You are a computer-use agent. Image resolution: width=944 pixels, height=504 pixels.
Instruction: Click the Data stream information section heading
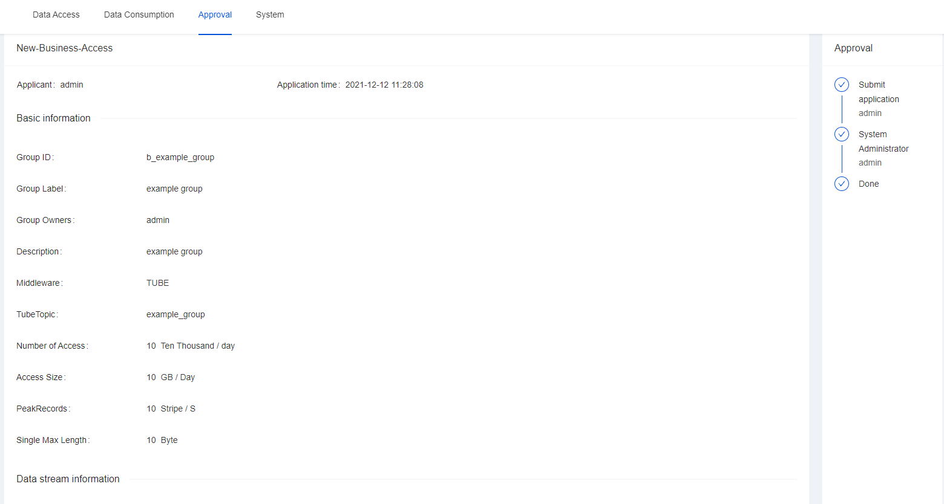pos(68,479)
